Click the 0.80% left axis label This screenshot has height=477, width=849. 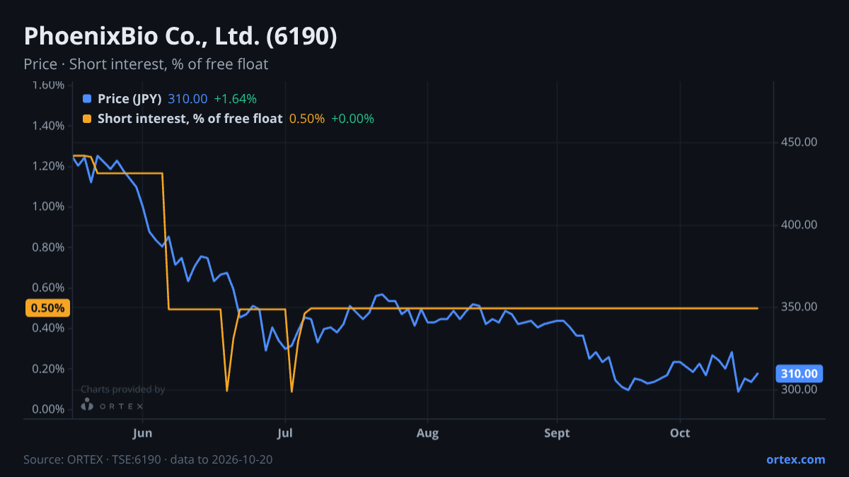(x=48, y=247)
